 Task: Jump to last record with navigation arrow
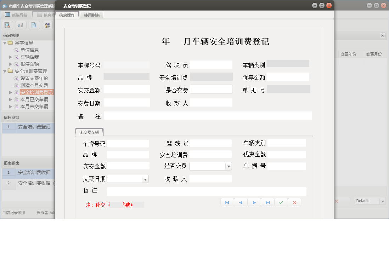click(x=267, y=202)
